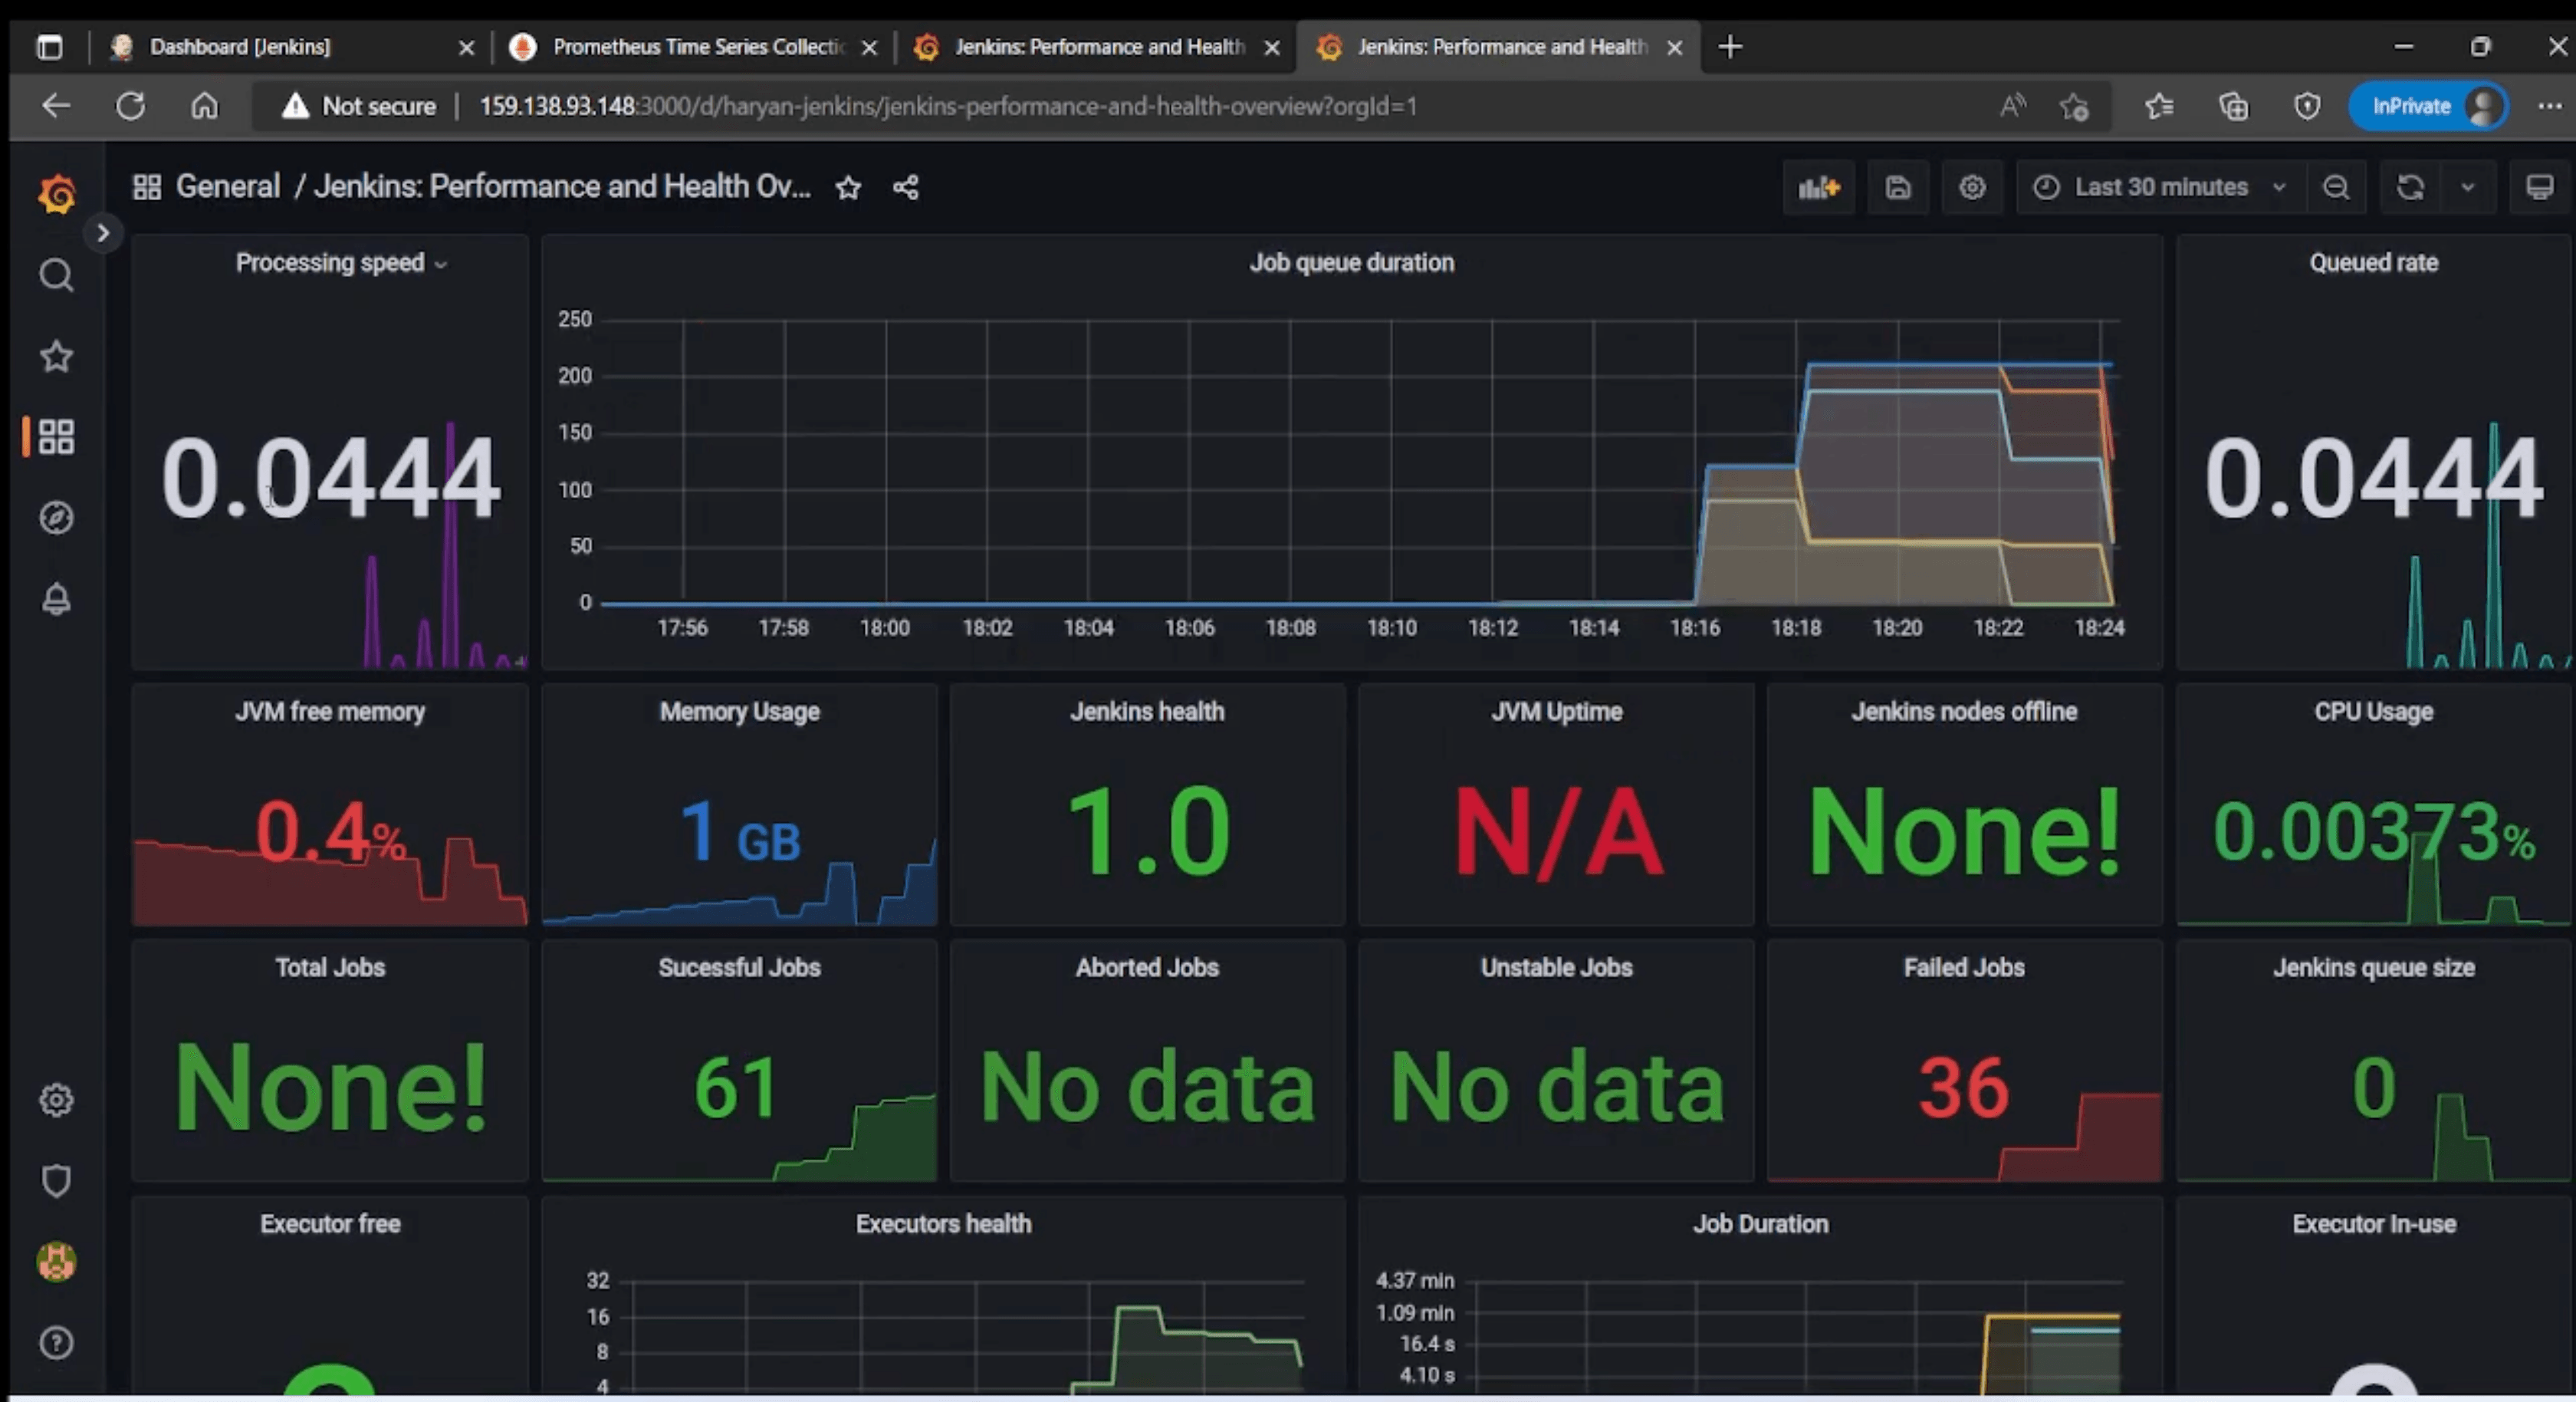This screenshot has height=1402, width=2576.
Task: Click the General folder breadcrumb link
Action: point(227,186)
